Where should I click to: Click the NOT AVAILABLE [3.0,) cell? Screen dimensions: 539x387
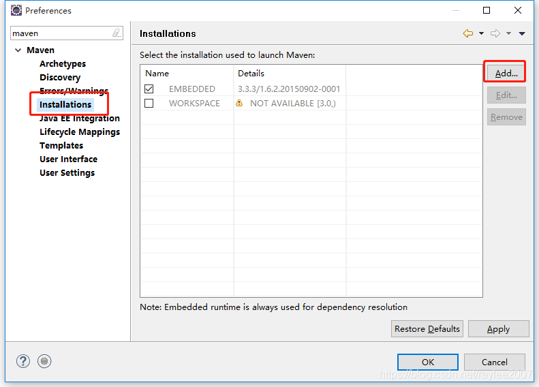click(x=293, y=103)
